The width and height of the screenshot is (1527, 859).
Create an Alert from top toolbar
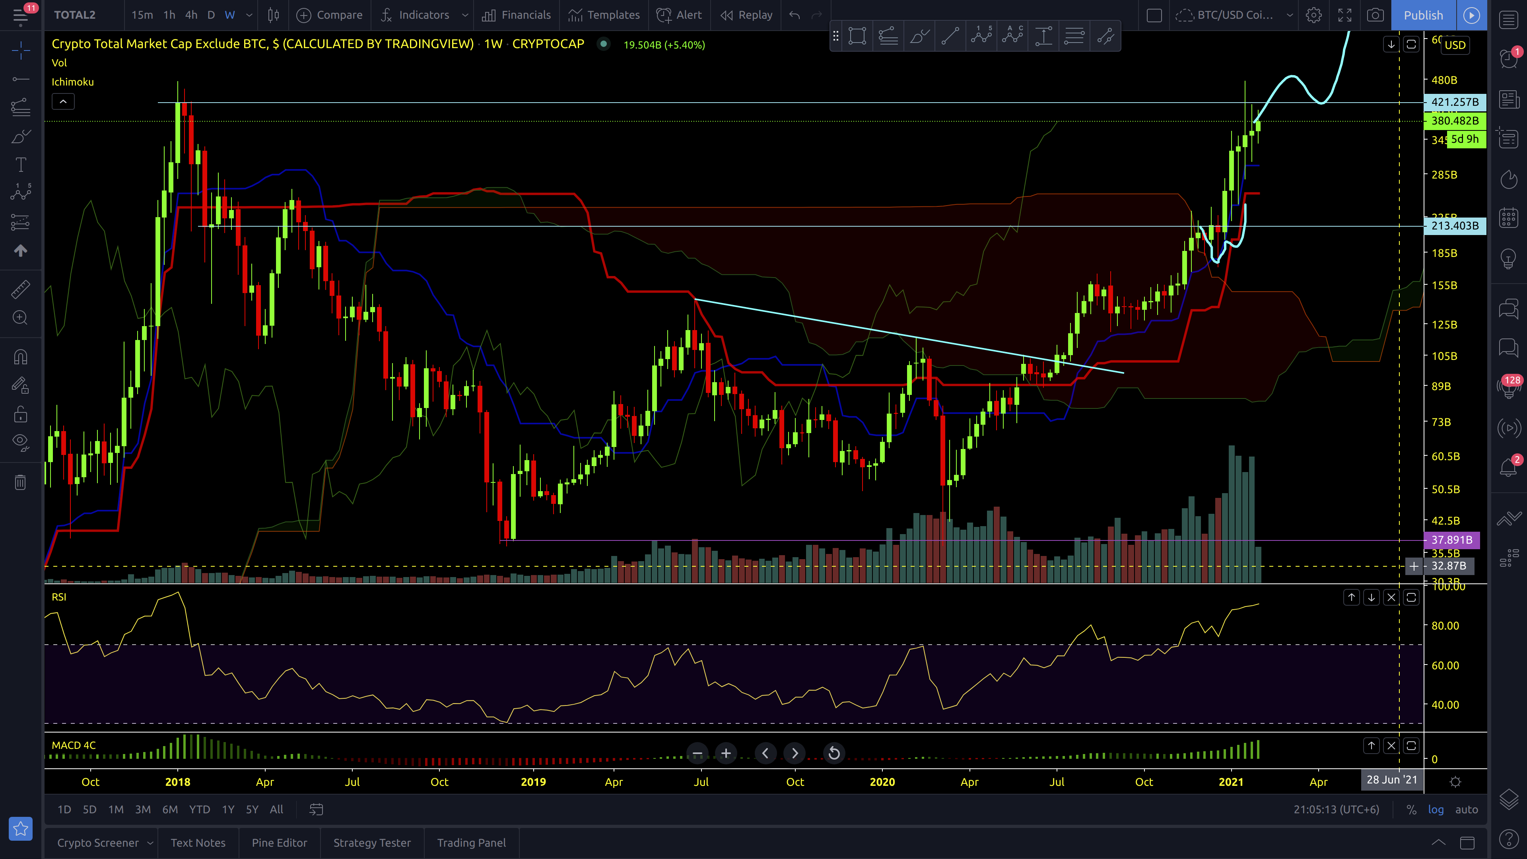[x=679, y=15]
